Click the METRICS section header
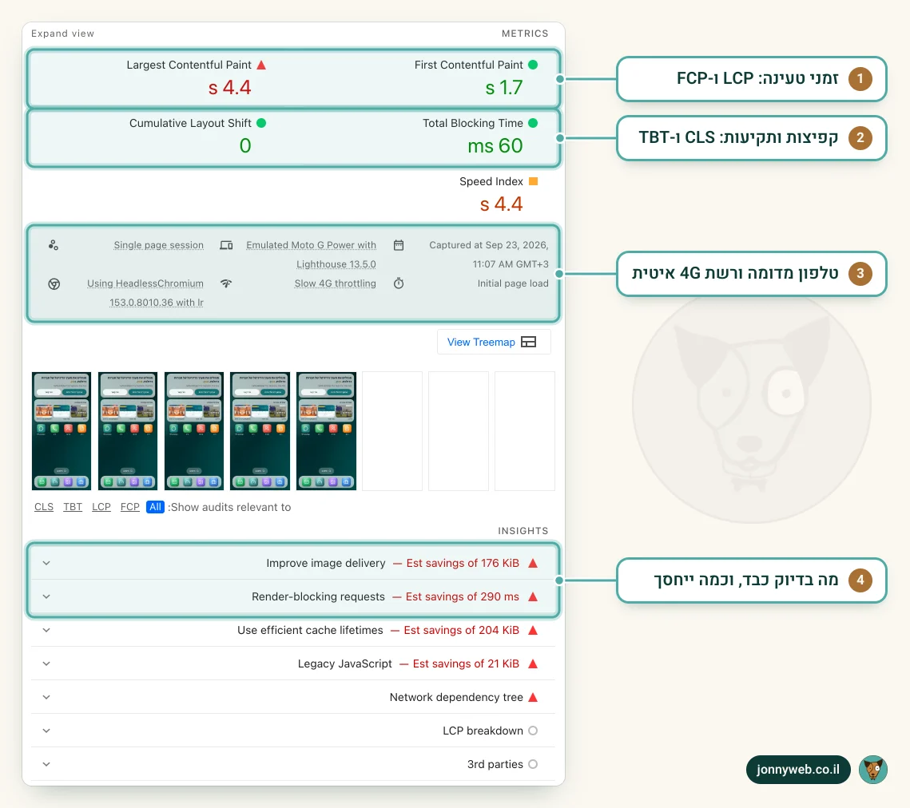The image size is (910, 808). tap(525, 34)
